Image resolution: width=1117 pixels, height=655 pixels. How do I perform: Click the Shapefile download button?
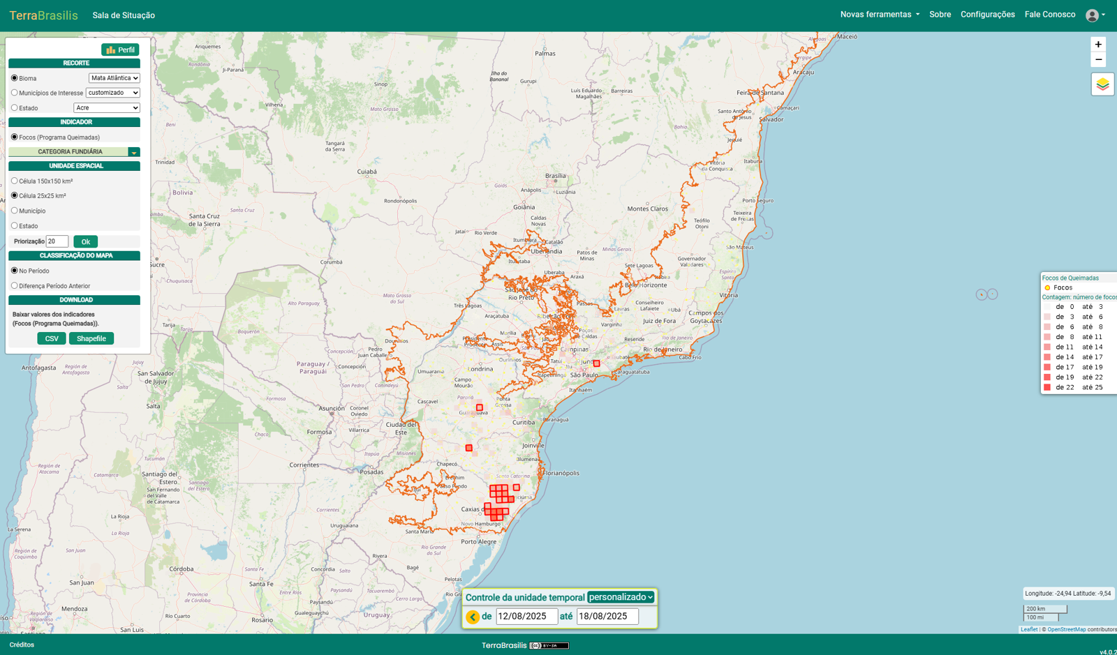91,338
